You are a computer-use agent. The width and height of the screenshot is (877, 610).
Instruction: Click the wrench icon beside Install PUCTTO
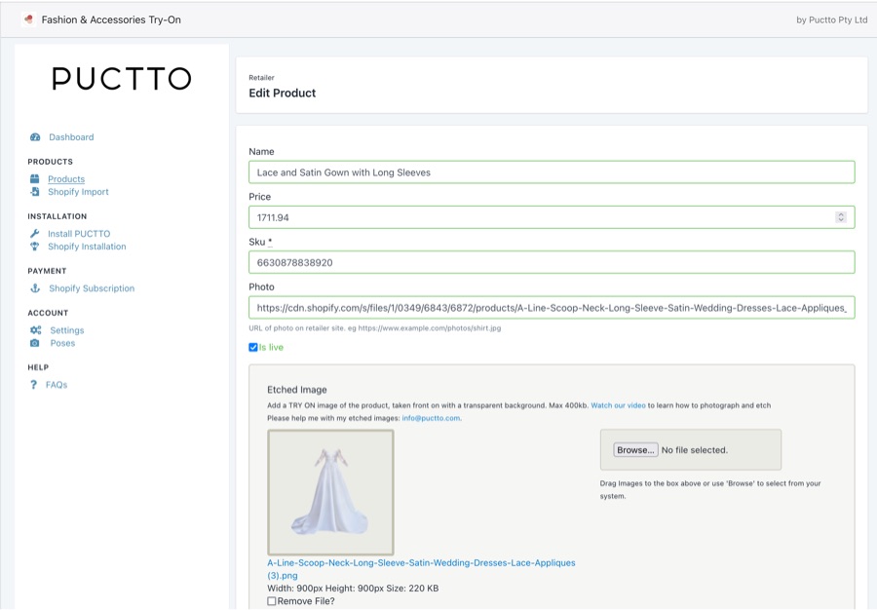tap(36, 233)
